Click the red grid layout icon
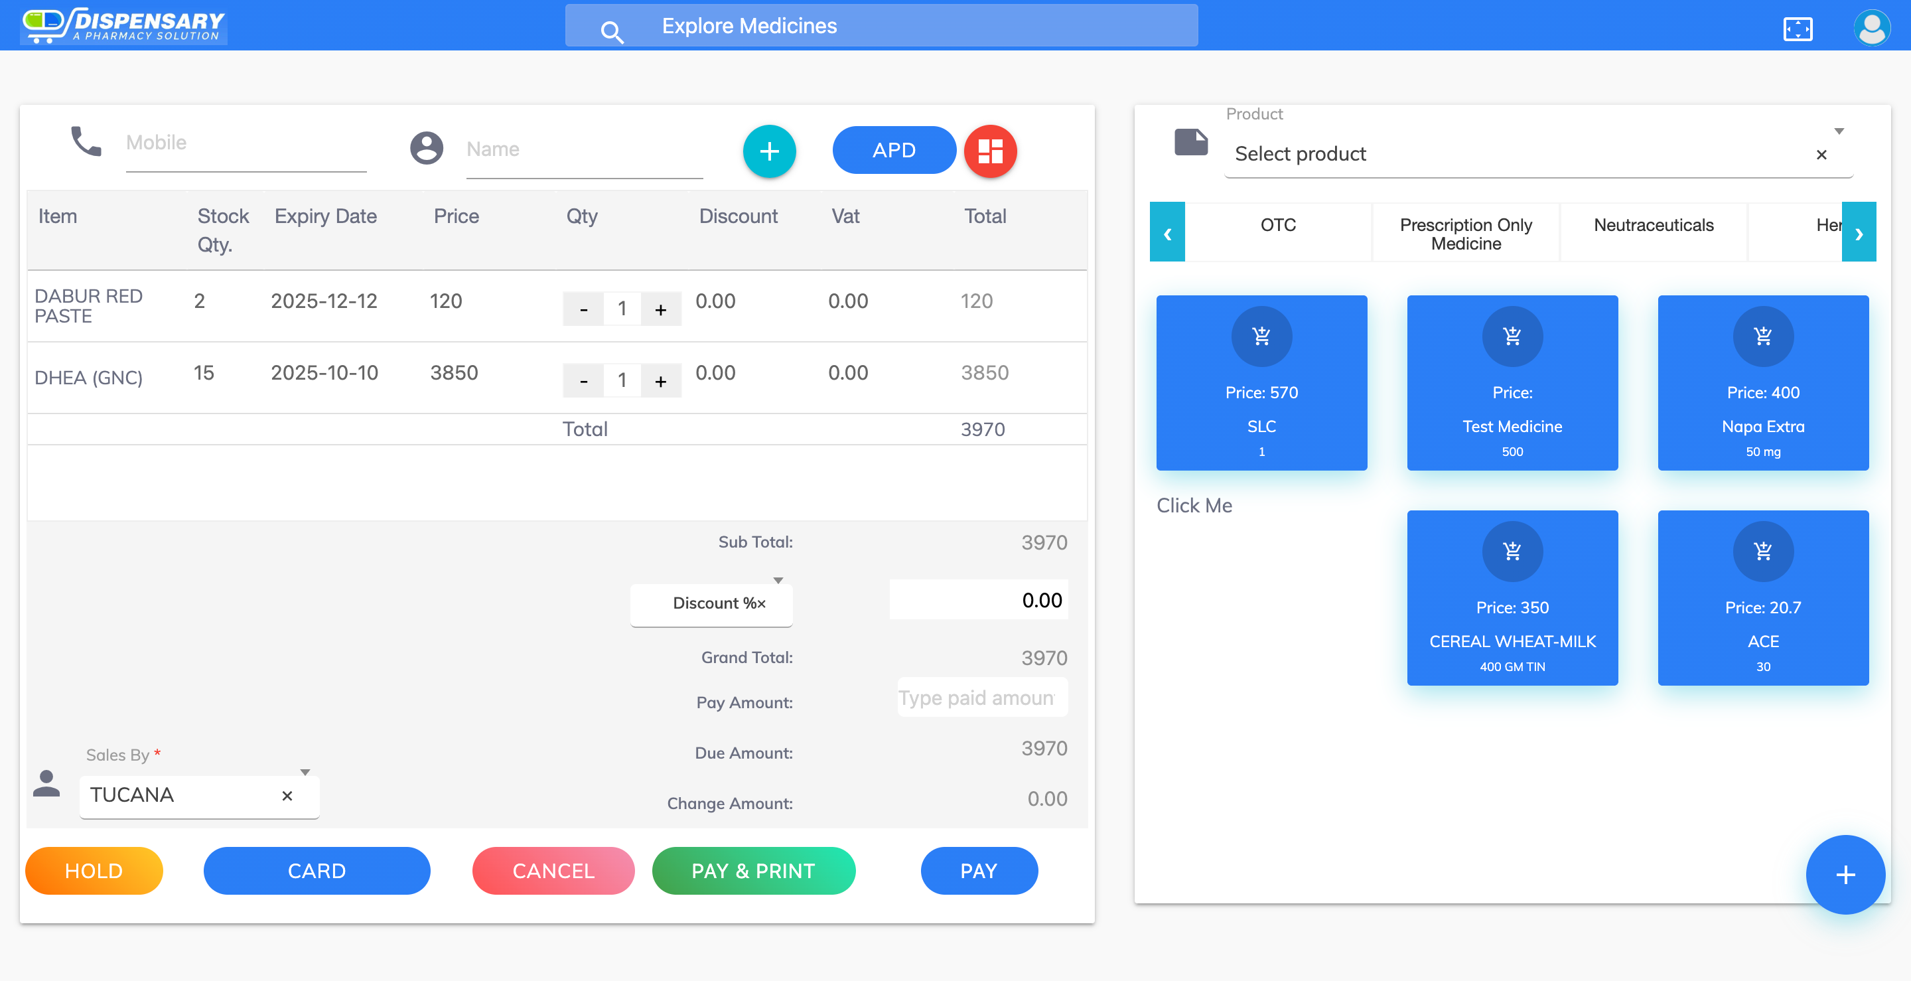Screen dimensions: 1911x981 click(x=989, y=151)
